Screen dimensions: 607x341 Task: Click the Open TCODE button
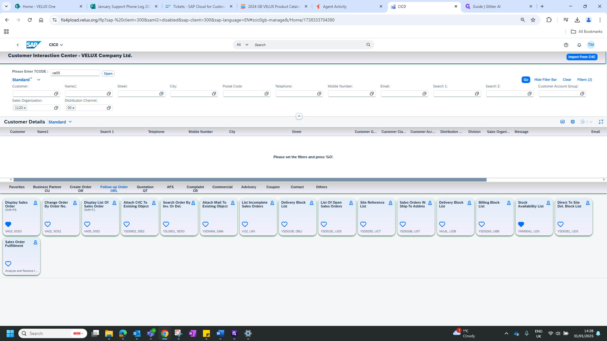[x=108, y=74]
